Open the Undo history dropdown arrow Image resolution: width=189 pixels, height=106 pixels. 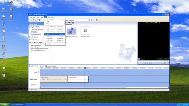tap(41, 20)
